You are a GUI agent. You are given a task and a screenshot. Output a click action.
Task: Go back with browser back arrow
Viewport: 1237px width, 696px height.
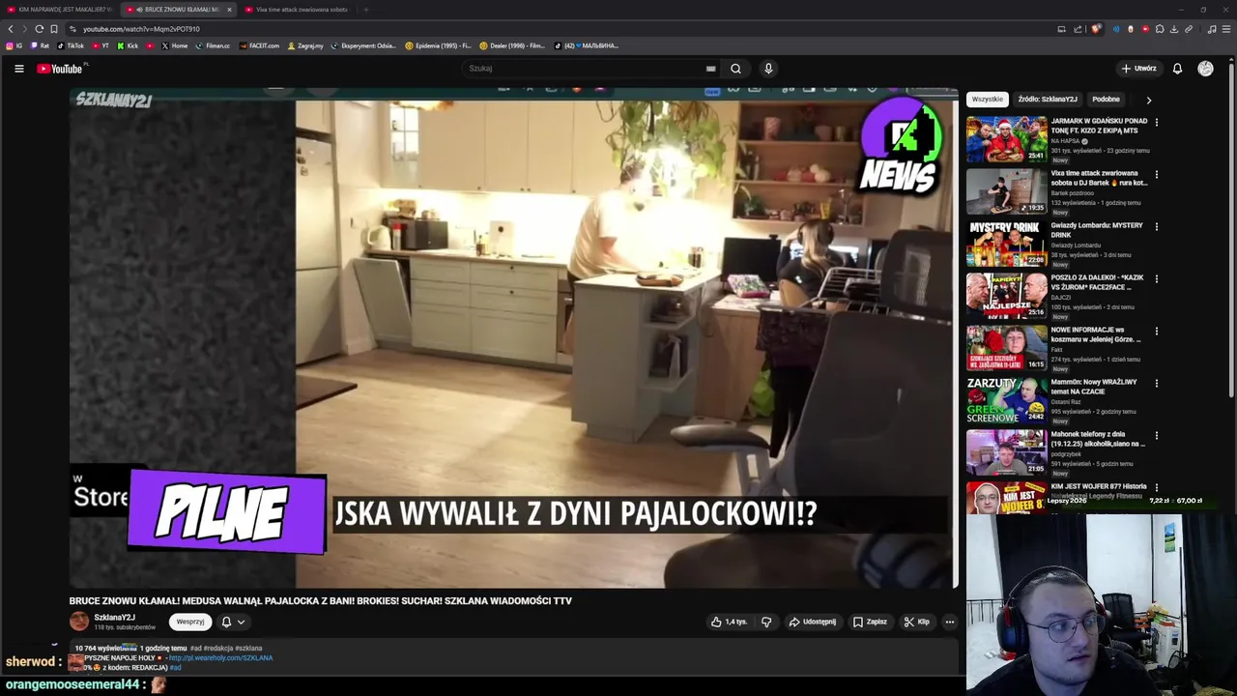(11, 29)
